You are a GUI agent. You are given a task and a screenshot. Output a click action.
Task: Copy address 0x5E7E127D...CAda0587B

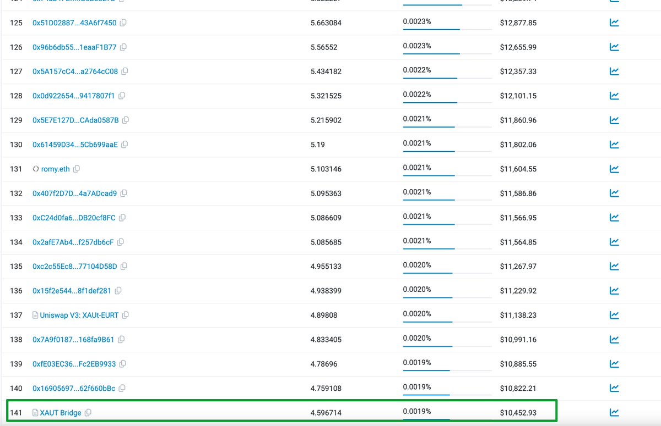click(x=126, y=120)
